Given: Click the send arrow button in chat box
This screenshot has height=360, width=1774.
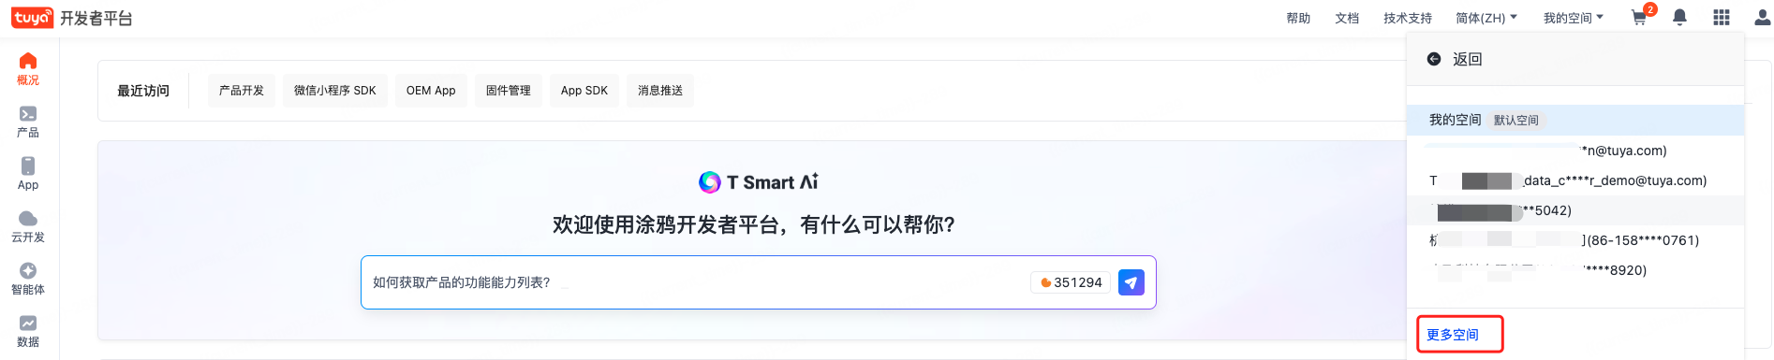Looking at the screenshot, I should point(1131,282).
